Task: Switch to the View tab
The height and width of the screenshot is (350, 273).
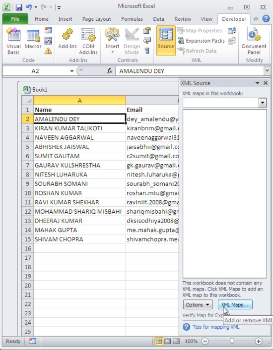Action: coord(206,19)
